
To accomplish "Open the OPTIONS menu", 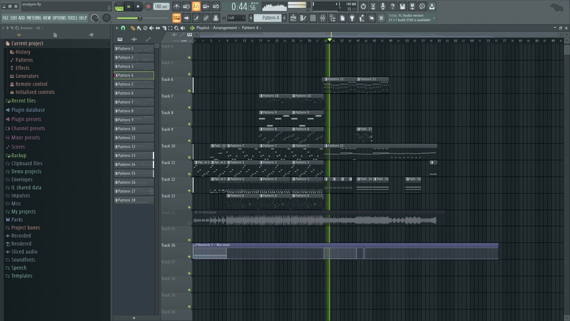I will click(59, 18).
